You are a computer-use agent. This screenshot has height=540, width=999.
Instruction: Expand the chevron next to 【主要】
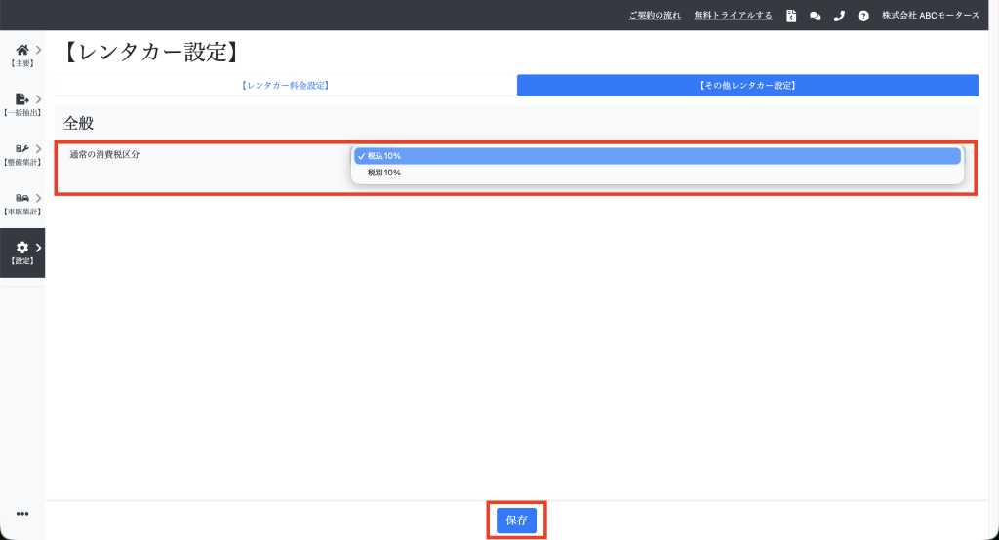tap(38, 50)
